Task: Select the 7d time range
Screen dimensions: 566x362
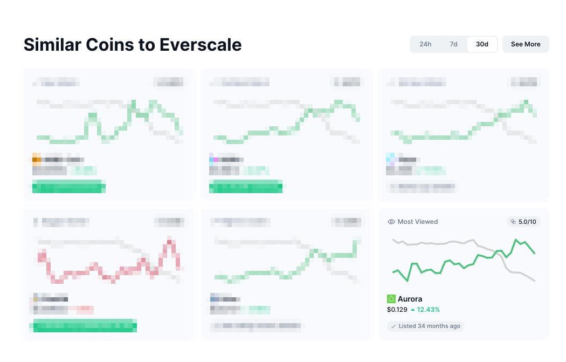Action: click(x=453, y=44)
